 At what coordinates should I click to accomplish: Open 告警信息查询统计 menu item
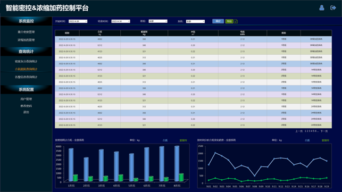(x=26, y=77)
